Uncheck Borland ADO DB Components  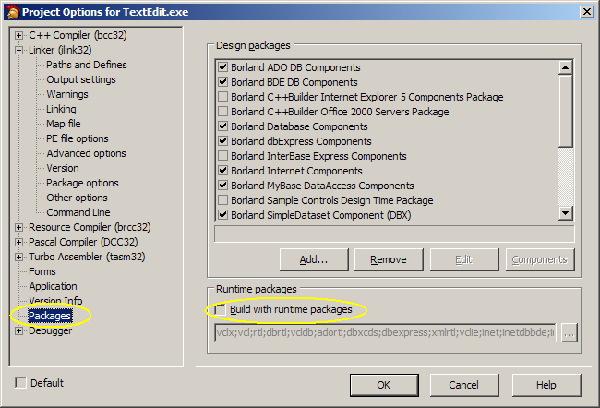[x=222, y=67]
